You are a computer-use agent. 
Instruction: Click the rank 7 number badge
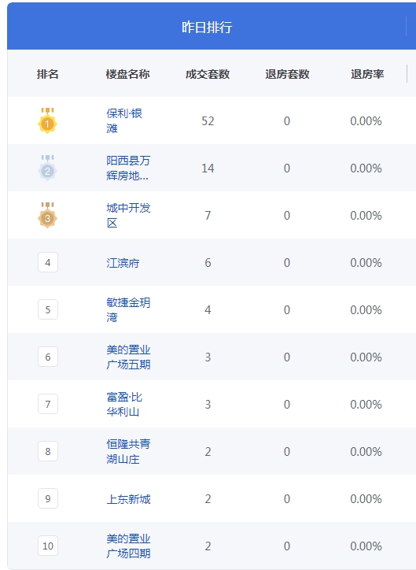pyautogui.click(x=48, y=404)
